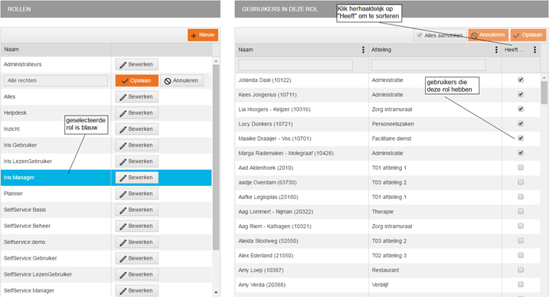Sort users by Afdeling column header
This screenshot has width=549, height=297.
click(381, 50)
